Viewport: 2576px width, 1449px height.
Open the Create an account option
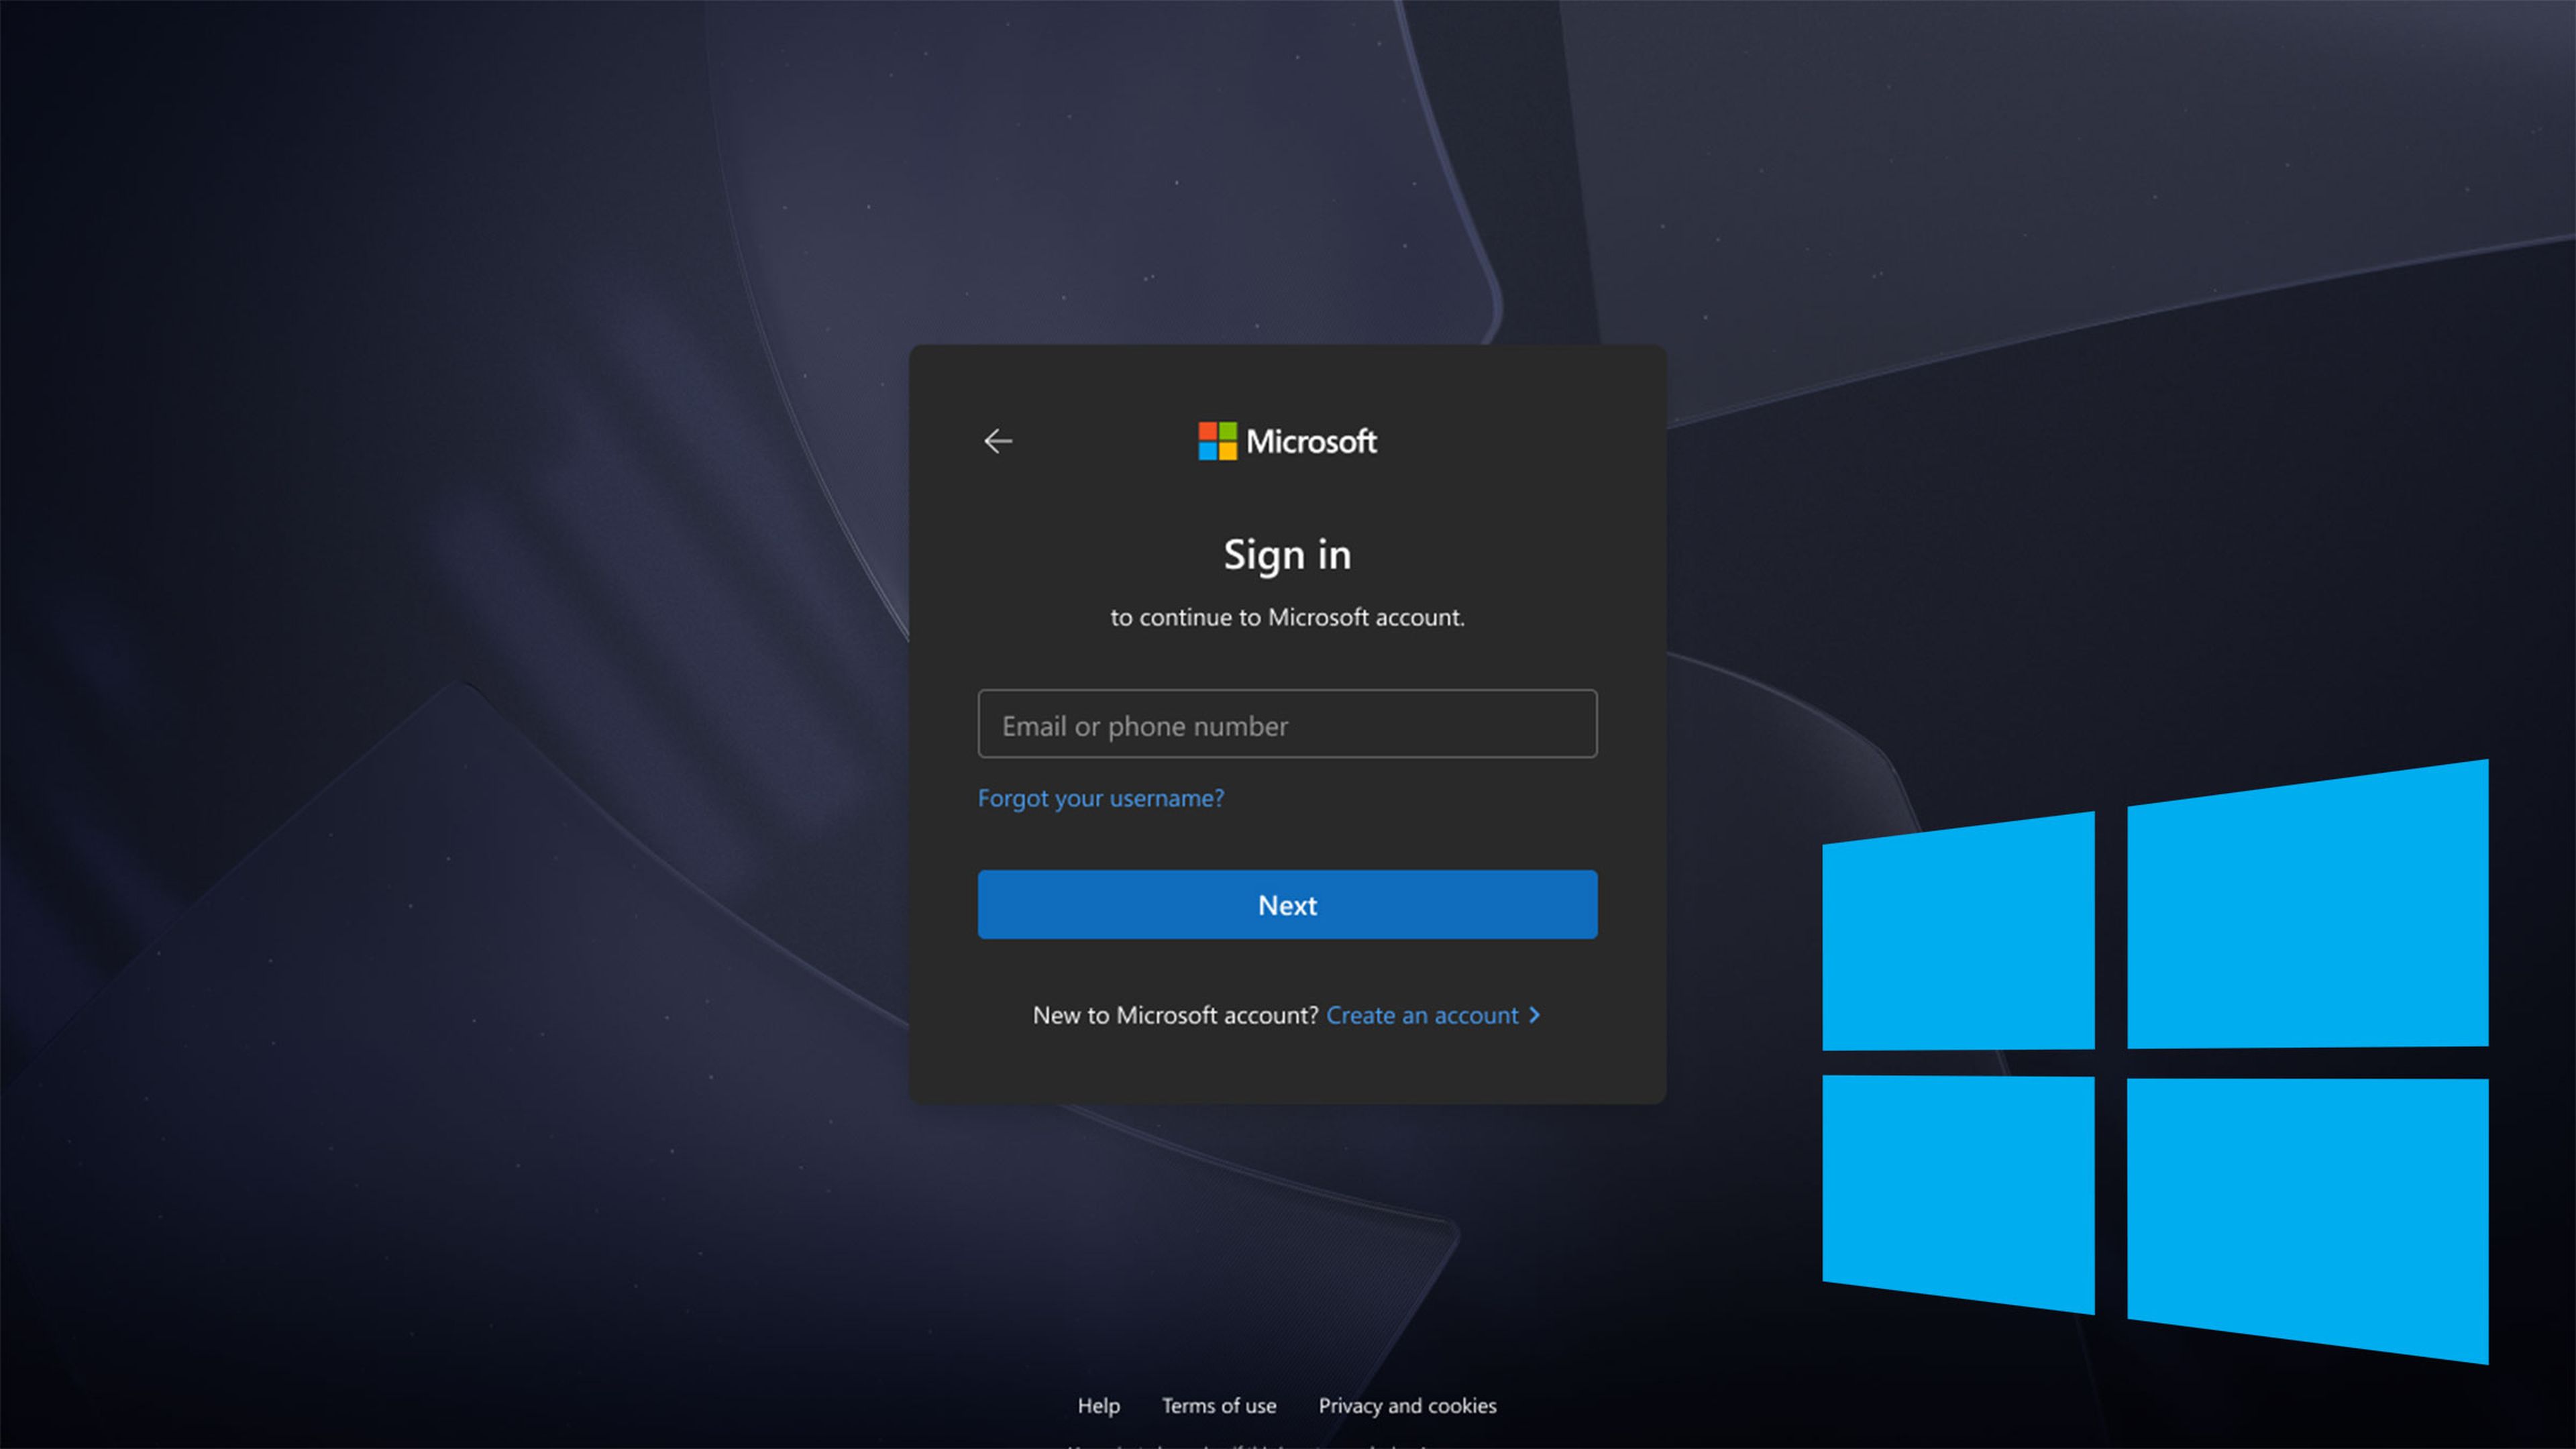(1425, 1015)
